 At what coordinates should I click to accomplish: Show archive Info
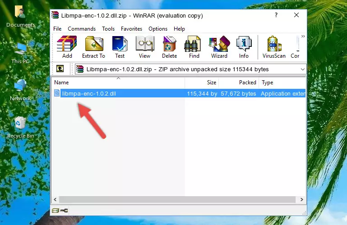[244, 47]
